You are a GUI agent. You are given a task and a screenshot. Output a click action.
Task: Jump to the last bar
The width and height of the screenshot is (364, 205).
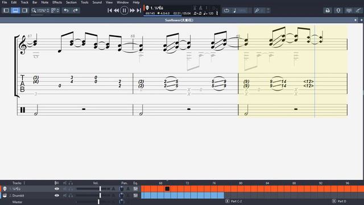click(x=139, y=10)
